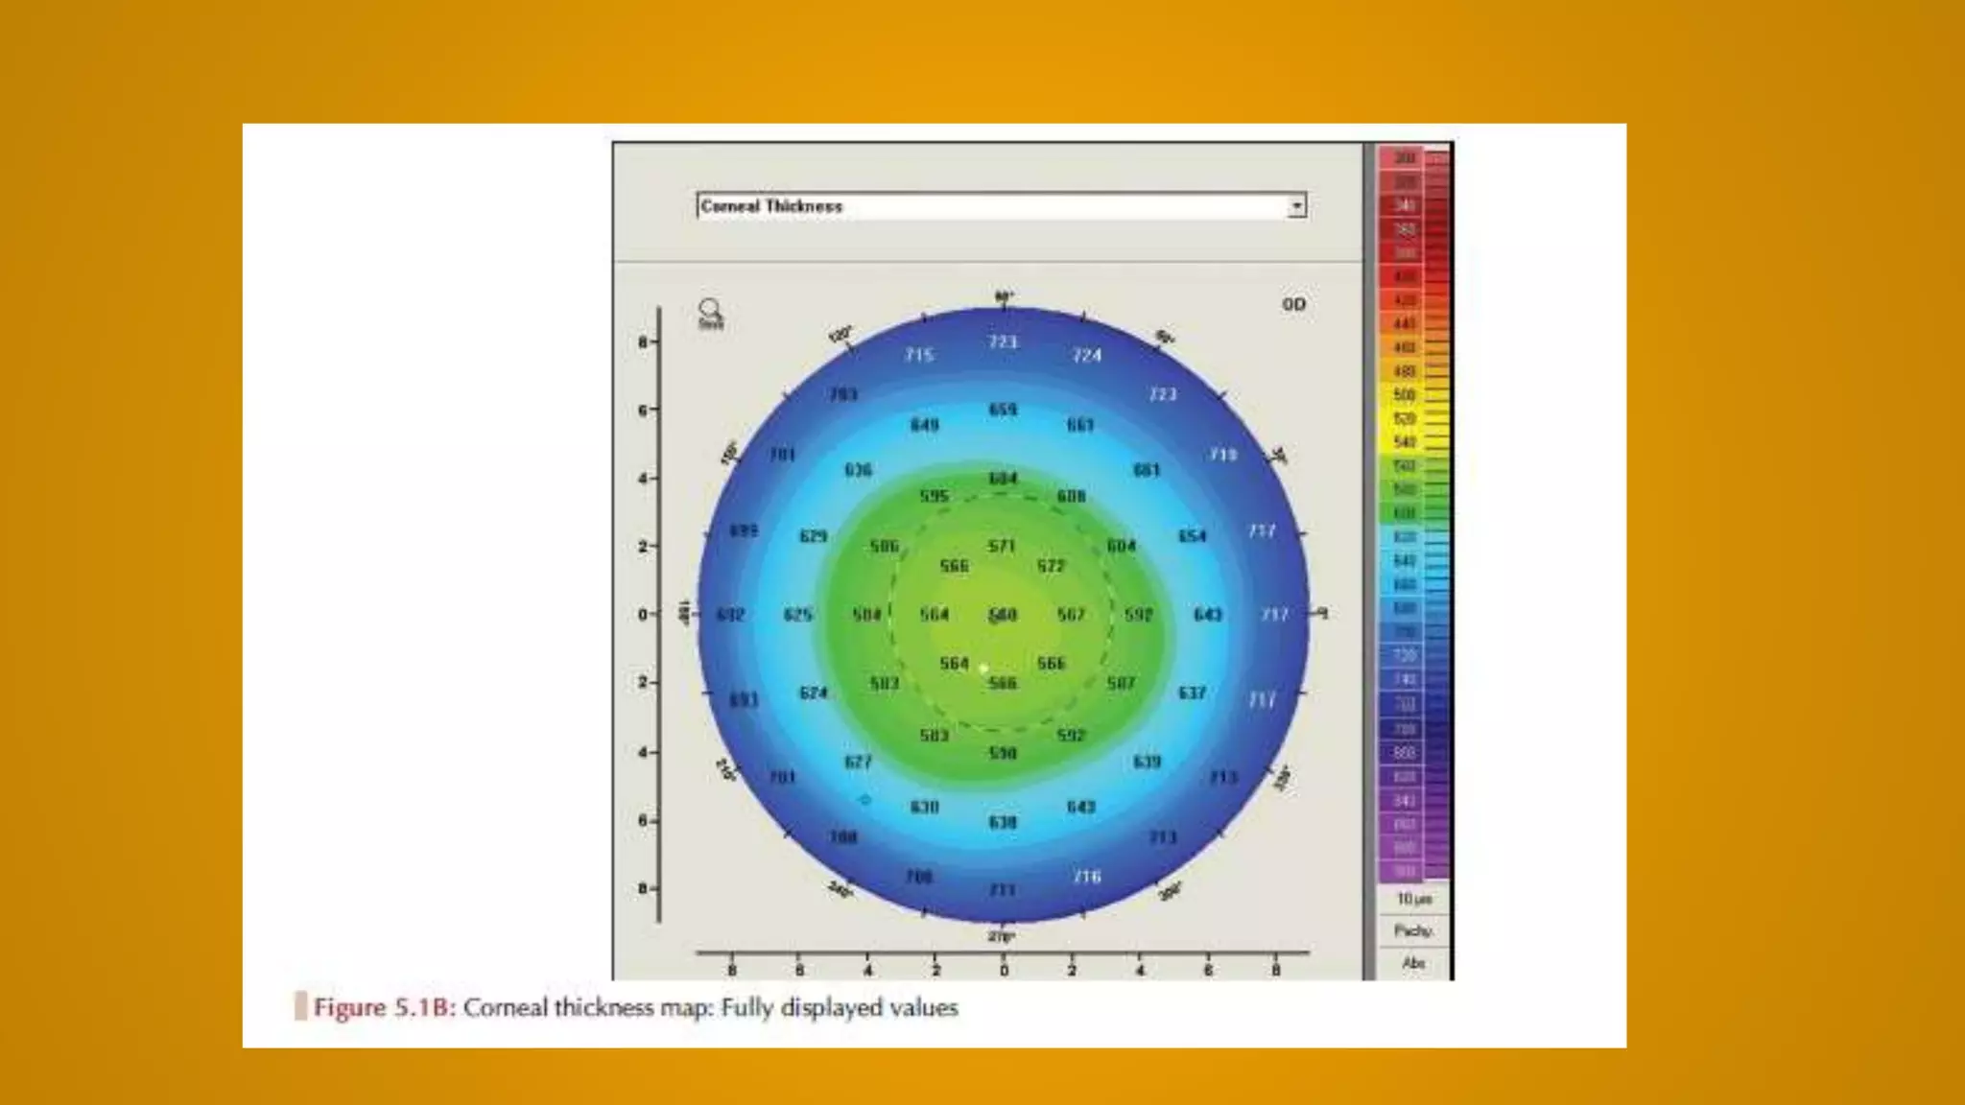The height and width of the screenshot is (1105, 1965).
Task: Click the central apex cross marker on the map
Action: 1002,614
